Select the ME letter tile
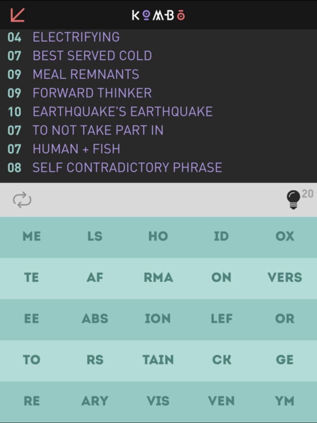Screen dimensions: 317x423 32,237
